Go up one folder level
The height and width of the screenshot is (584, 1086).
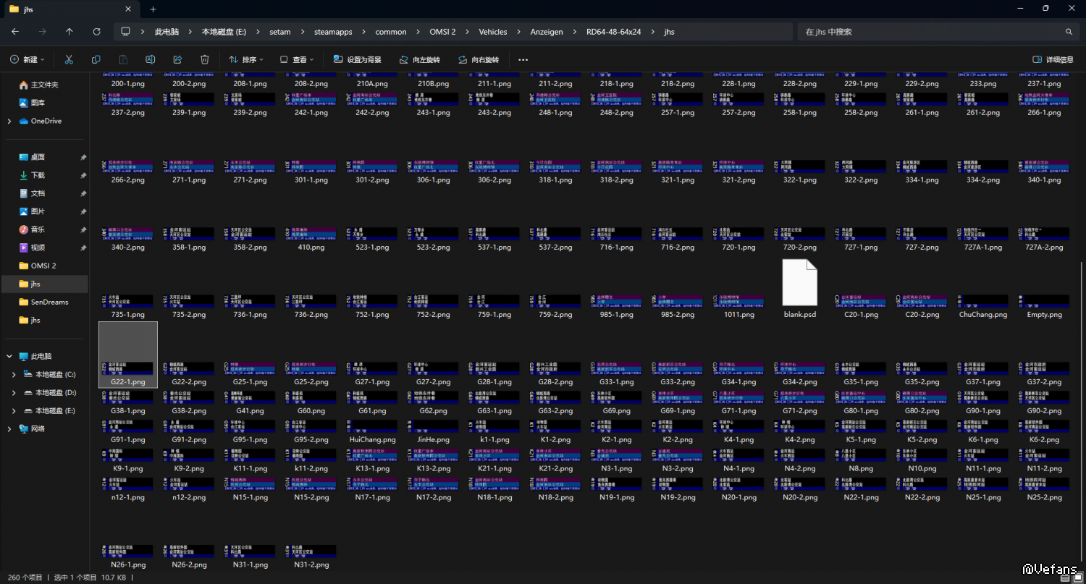(70, 32)
